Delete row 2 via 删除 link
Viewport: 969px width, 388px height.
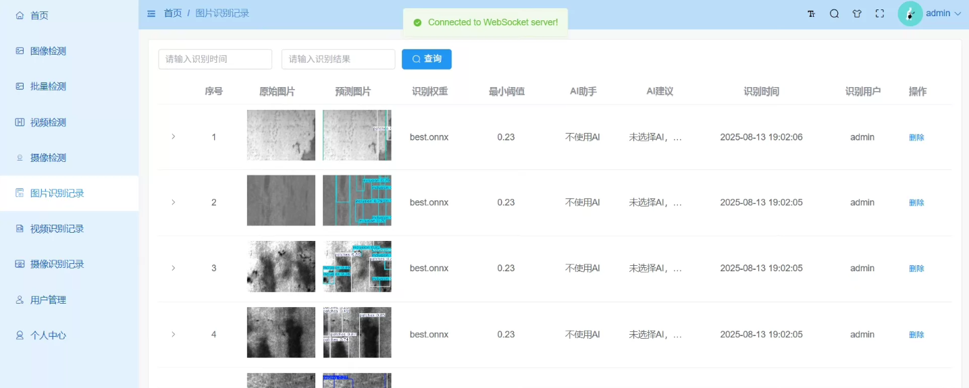tap(916, 202)
